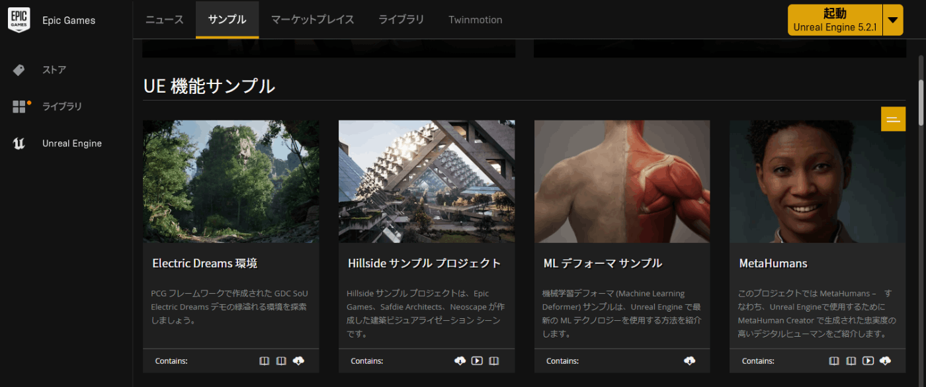Launch Unreal Engine 5.2.1 with 起動 button

click(835, 20)
